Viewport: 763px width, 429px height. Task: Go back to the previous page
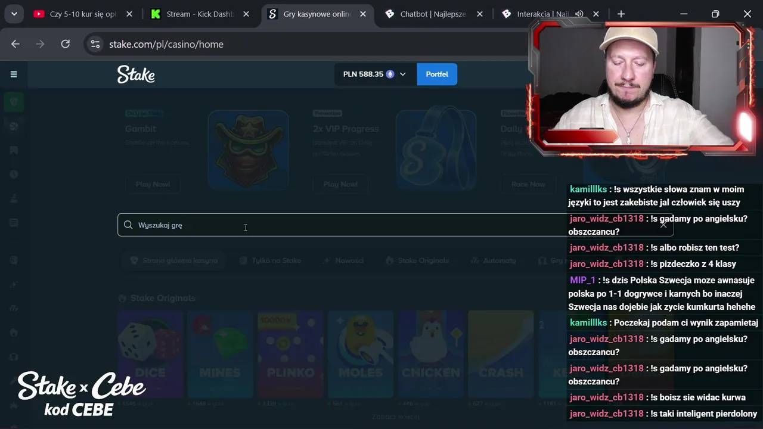(15, 44)
